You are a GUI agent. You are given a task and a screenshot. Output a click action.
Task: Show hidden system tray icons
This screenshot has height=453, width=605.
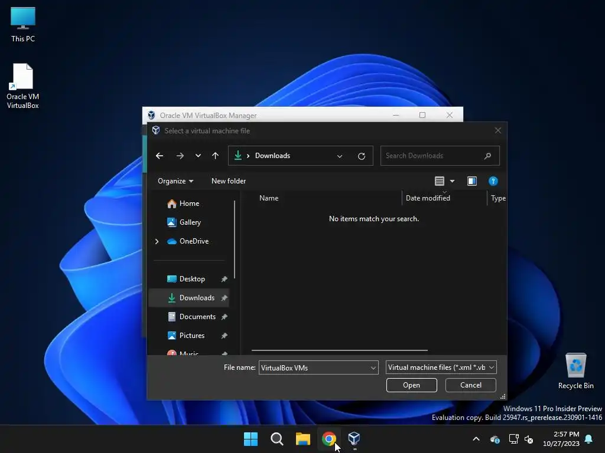pos(476,439)
